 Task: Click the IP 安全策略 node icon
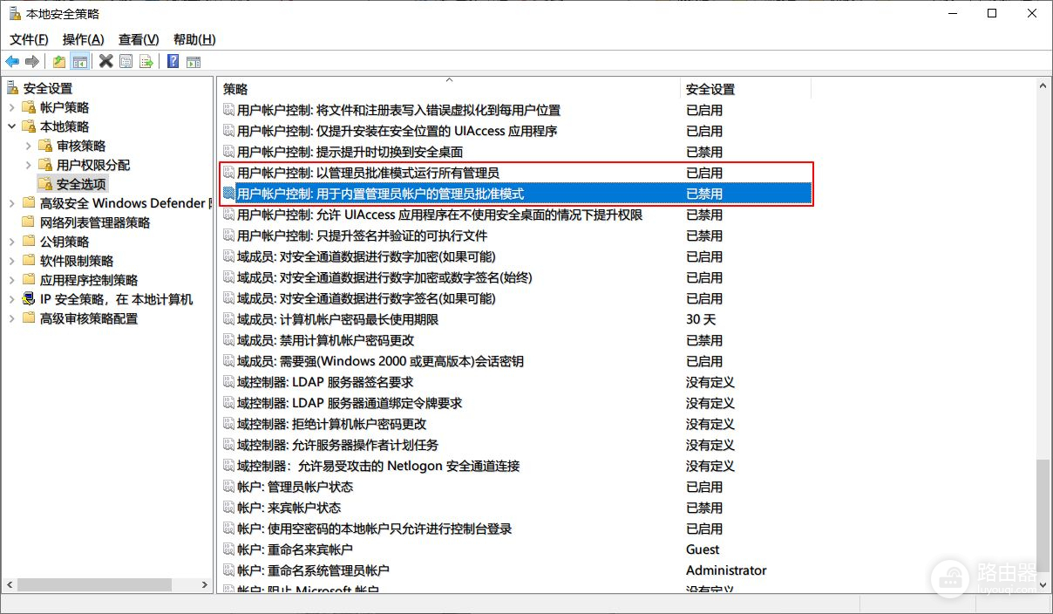(30, 299)
